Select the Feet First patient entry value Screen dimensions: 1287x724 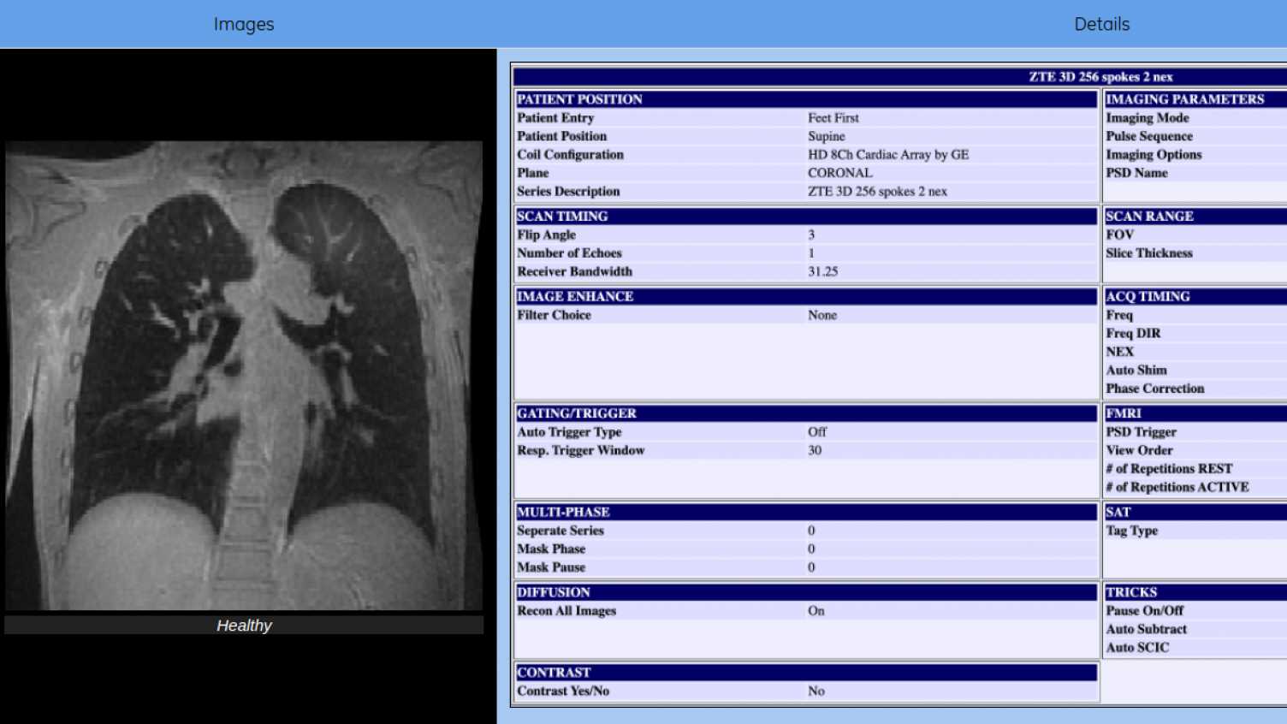pyautogui.click(x=833, y=118)
